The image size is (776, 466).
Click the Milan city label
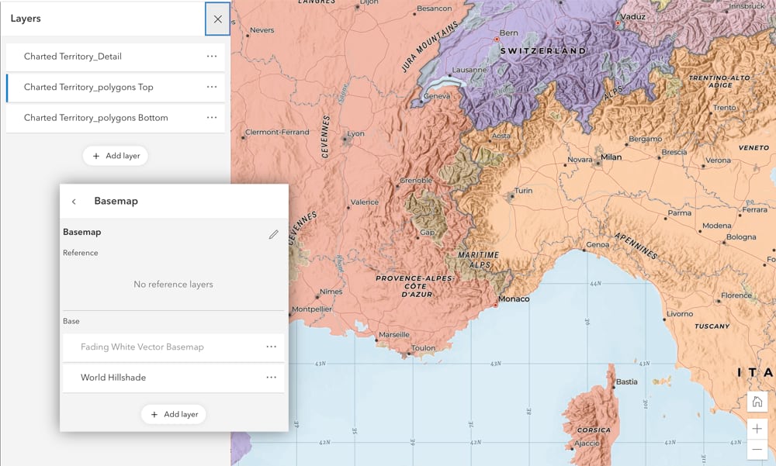point(611,157)
